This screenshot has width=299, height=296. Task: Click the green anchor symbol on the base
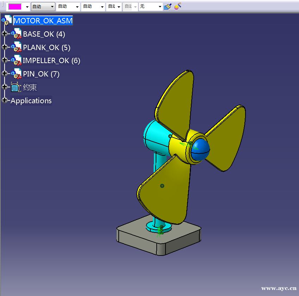click(161, 231)
